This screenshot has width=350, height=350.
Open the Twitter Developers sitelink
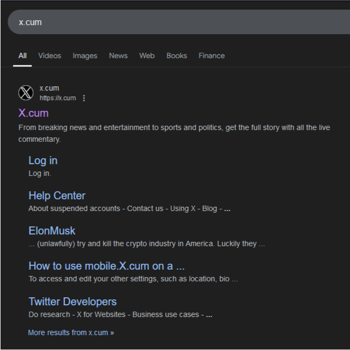(x=72, y=302)
